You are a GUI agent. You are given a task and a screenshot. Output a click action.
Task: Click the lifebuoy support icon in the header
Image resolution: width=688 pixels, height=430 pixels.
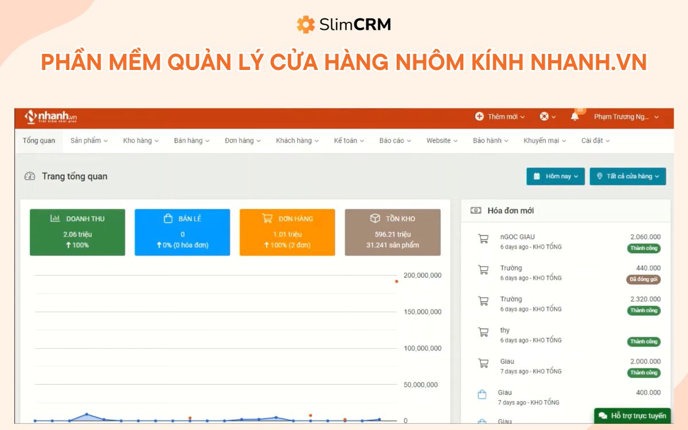point(544,116)
